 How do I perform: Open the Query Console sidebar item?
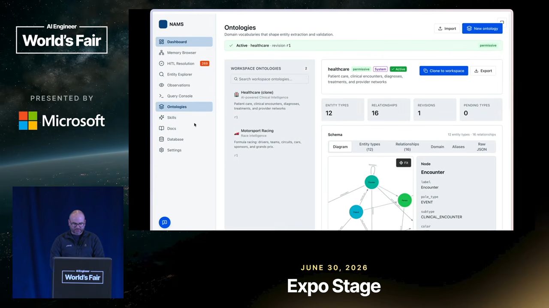pos(184,96)
